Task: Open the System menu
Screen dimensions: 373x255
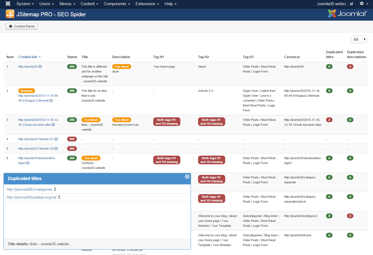Action: [x=25, y=4]
